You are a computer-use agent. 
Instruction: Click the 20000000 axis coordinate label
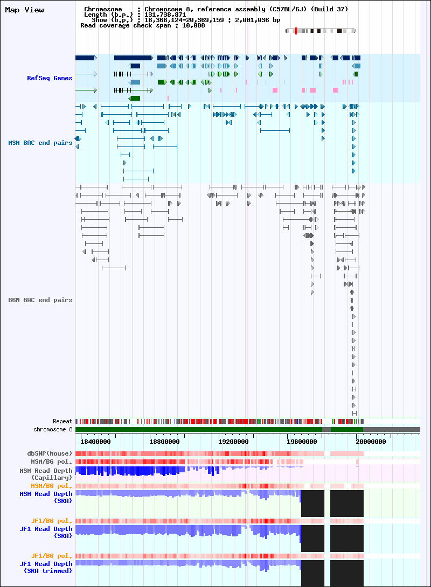click(x=371, y=442)
